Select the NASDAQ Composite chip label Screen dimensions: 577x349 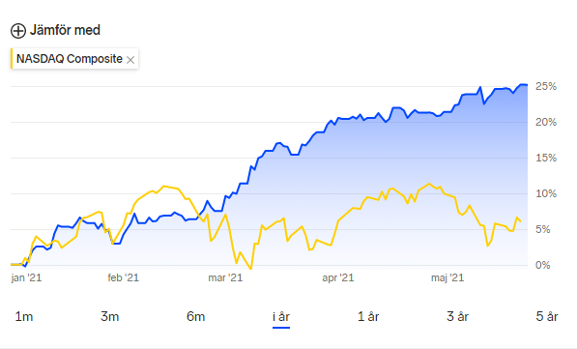coord(70,59)
